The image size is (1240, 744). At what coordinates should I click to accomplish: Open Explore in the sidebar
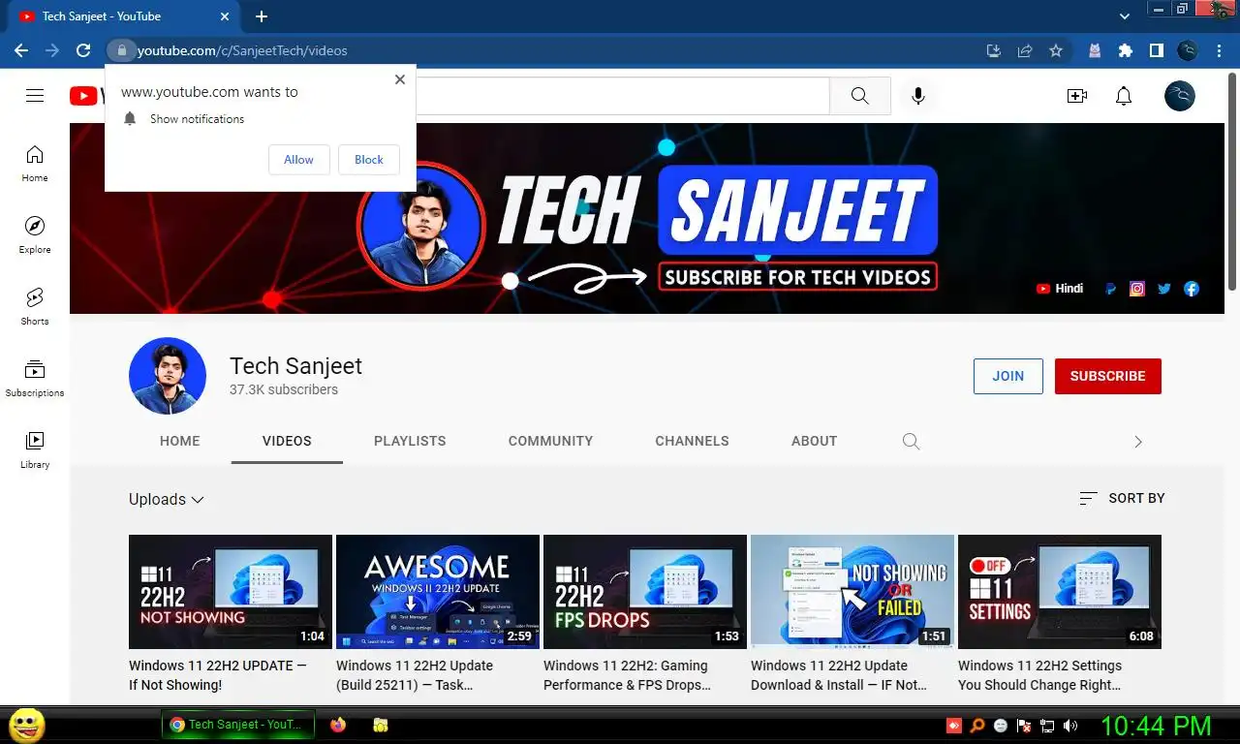(x=35, y=235)
